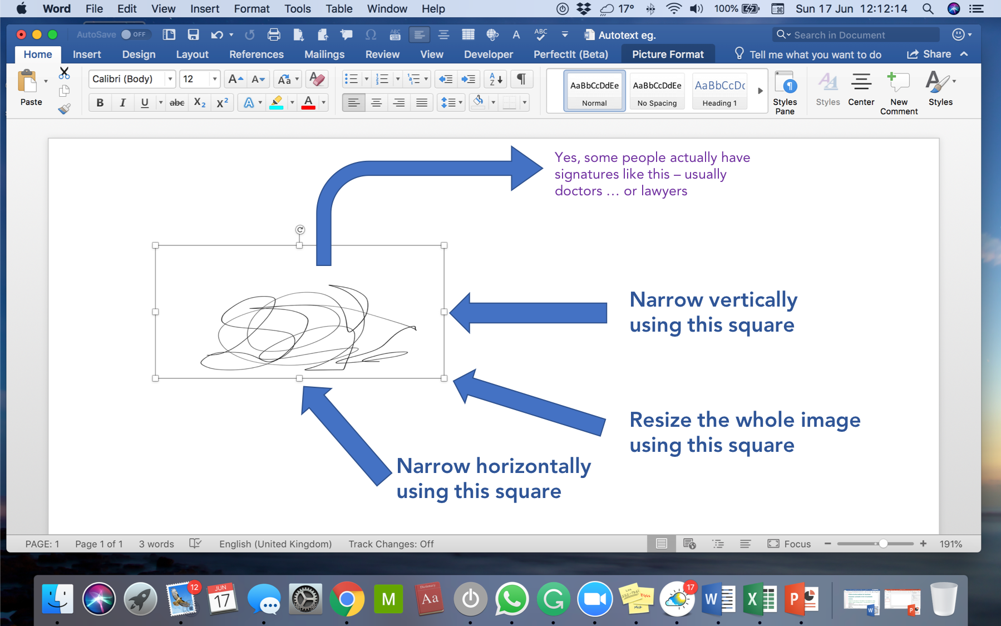Toggle Italic formatting

[122, 102]
